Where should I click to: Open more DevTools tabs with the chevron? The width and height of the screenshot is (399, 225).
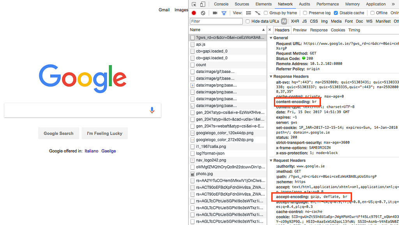[393, 4]
